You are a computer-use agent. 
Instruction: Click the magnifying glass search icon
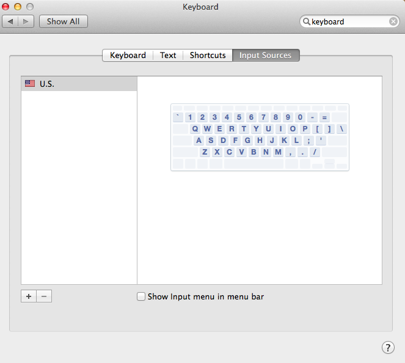(x=306, y=21)
